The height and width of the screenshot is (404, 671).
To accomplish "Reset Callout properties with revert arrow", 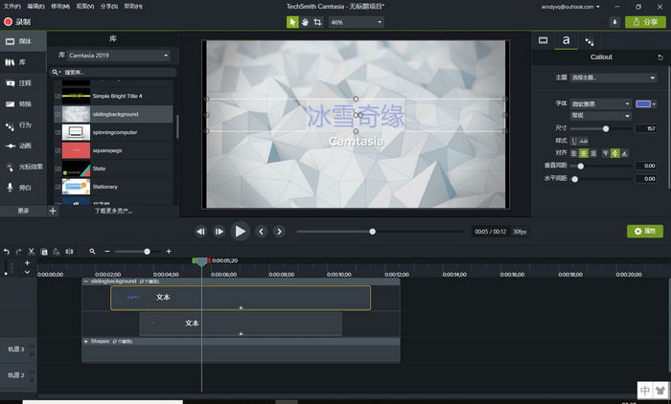I will 660,57.
